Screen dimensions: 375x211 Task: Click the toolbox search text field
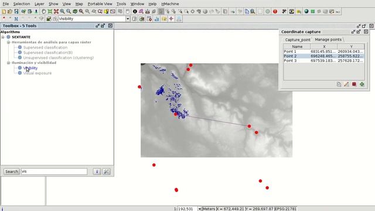pos(54,171)
